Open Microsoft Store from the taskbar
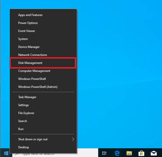The image size is (162, 157). tap(141, 153)
